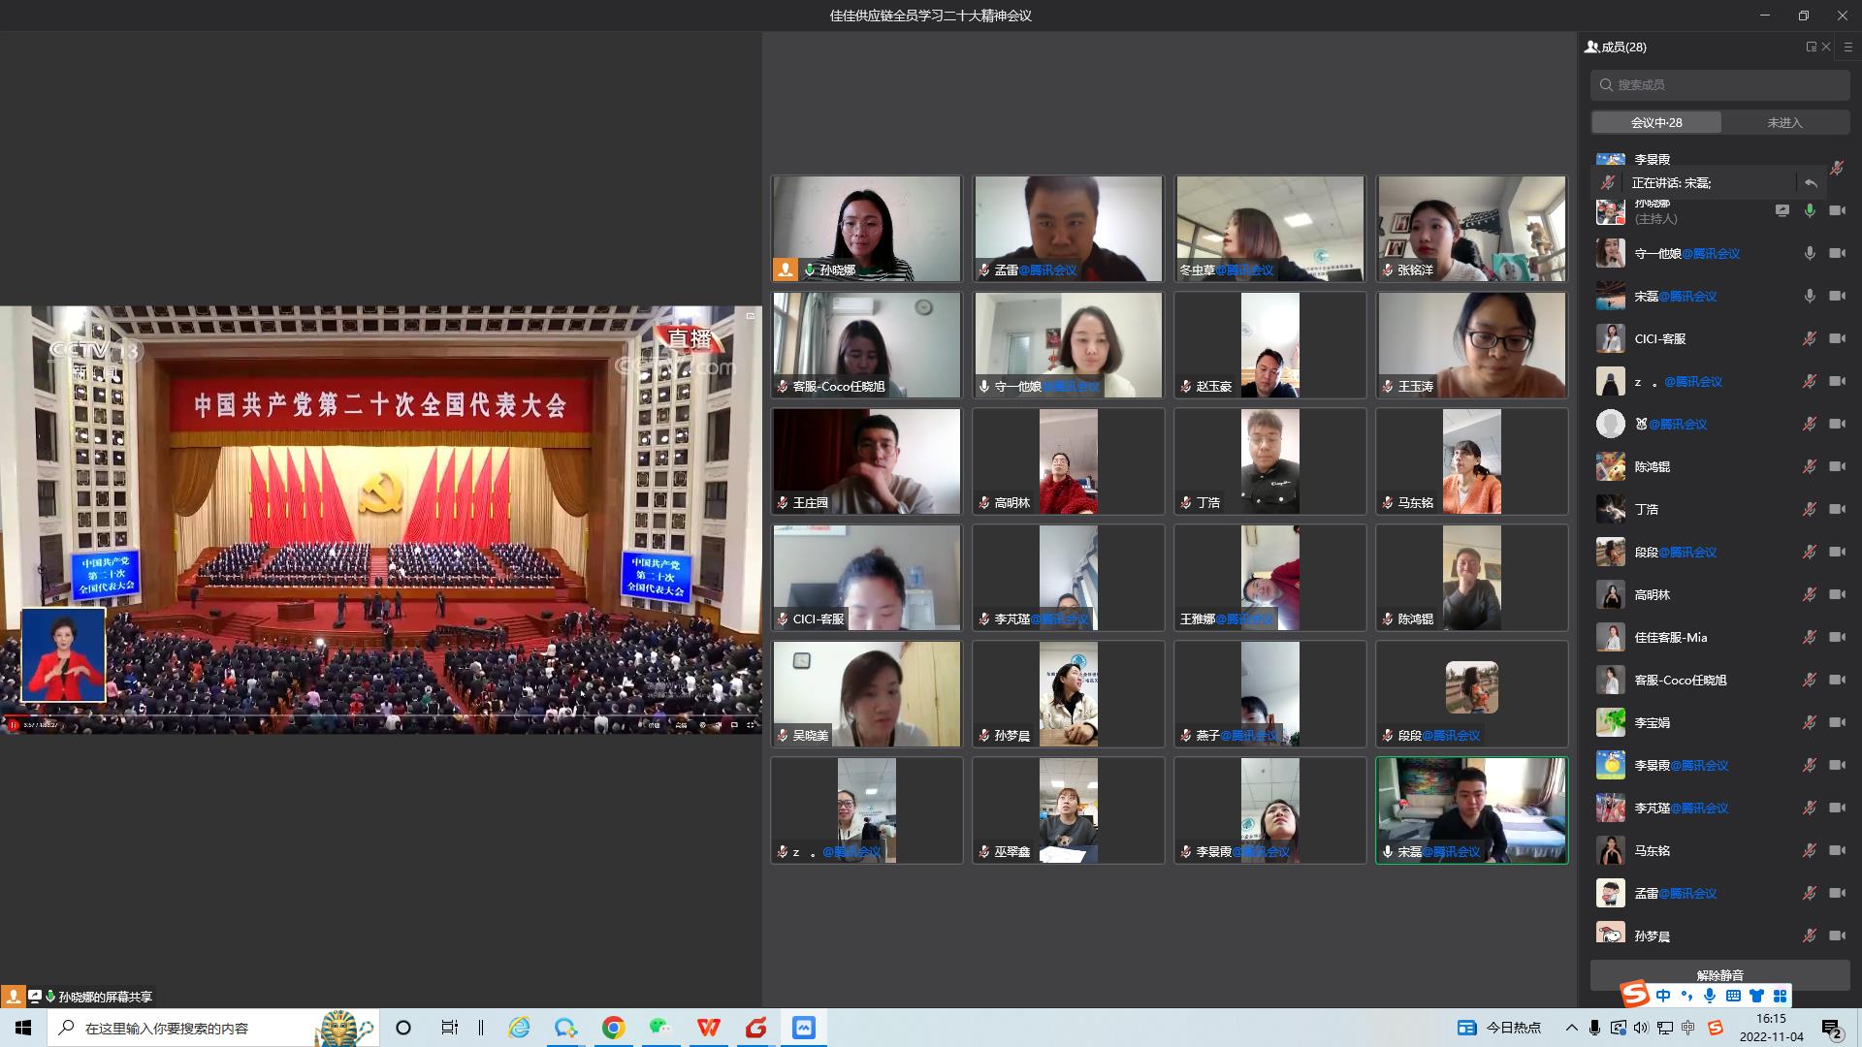
Task: Open notification center on taskbar
Action: click(x=1832, y=1028)
